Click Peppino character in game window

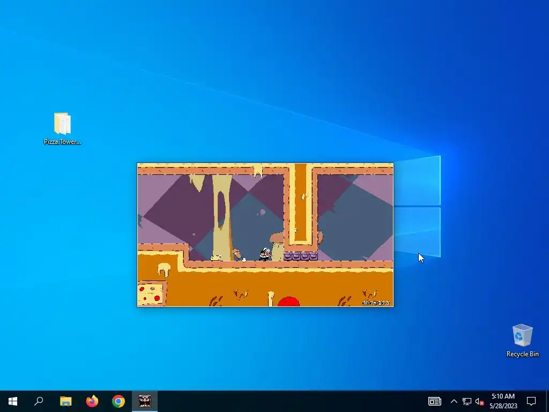pos(265,254)
